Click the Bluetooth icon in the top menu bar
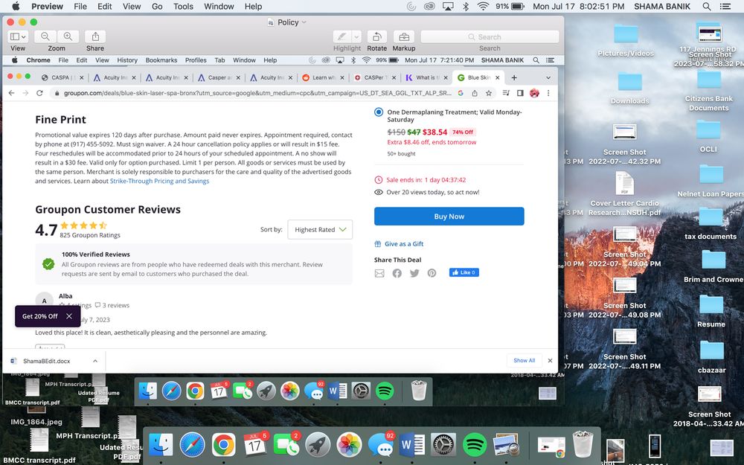This screenshot has height=465, width=744. pyautogui.click(x=466, y=6)
